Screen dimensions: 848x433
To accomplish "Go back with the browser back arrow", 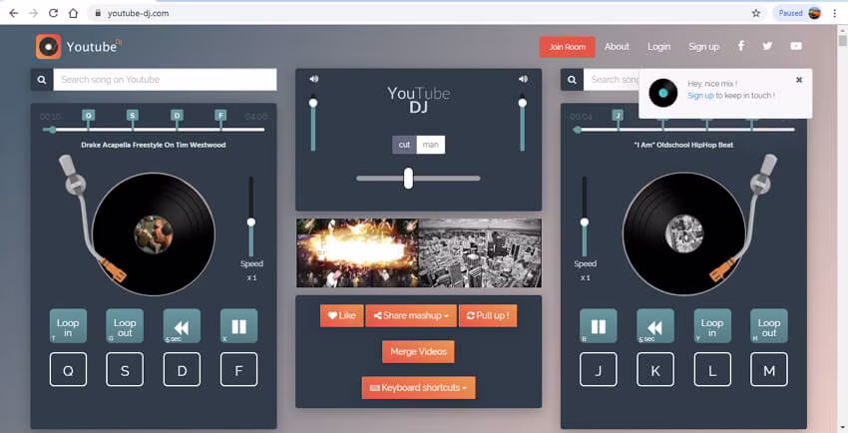I will tap(14, 13).
